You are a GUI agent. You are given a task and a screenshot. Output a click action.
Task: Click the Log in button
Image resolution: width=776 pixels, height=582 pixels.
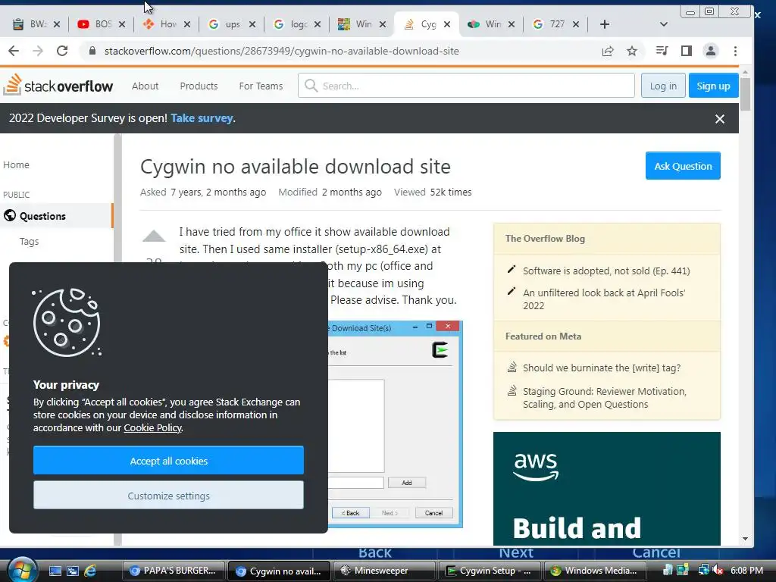point(663,86)
